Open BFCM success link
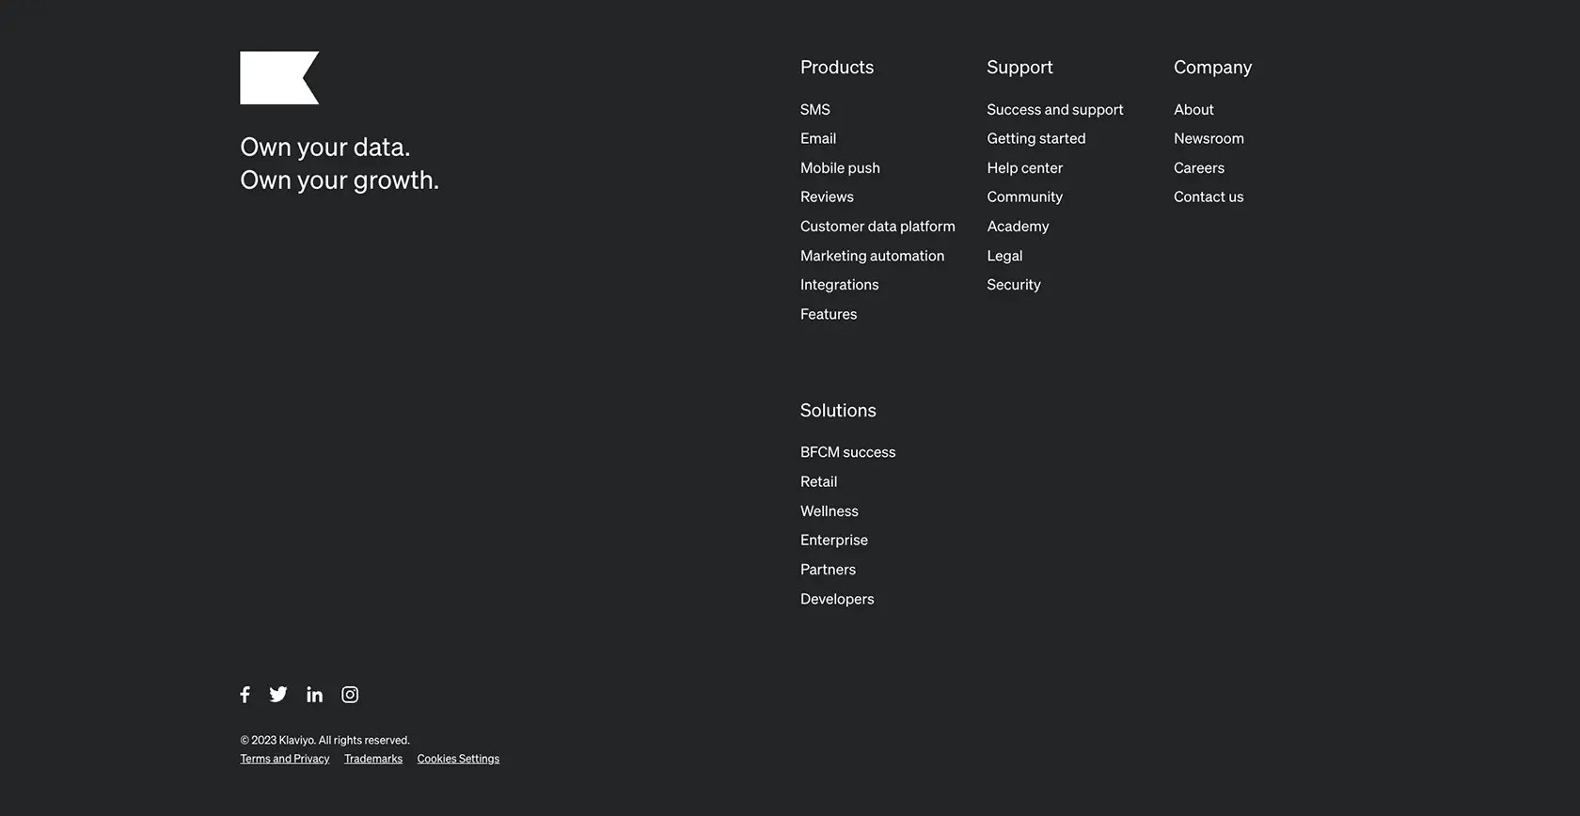The width and height of the screenshot is (1580, 816). [847, 452]
